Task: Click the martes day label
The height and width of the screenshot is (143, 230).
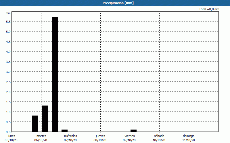Action: 41,136
